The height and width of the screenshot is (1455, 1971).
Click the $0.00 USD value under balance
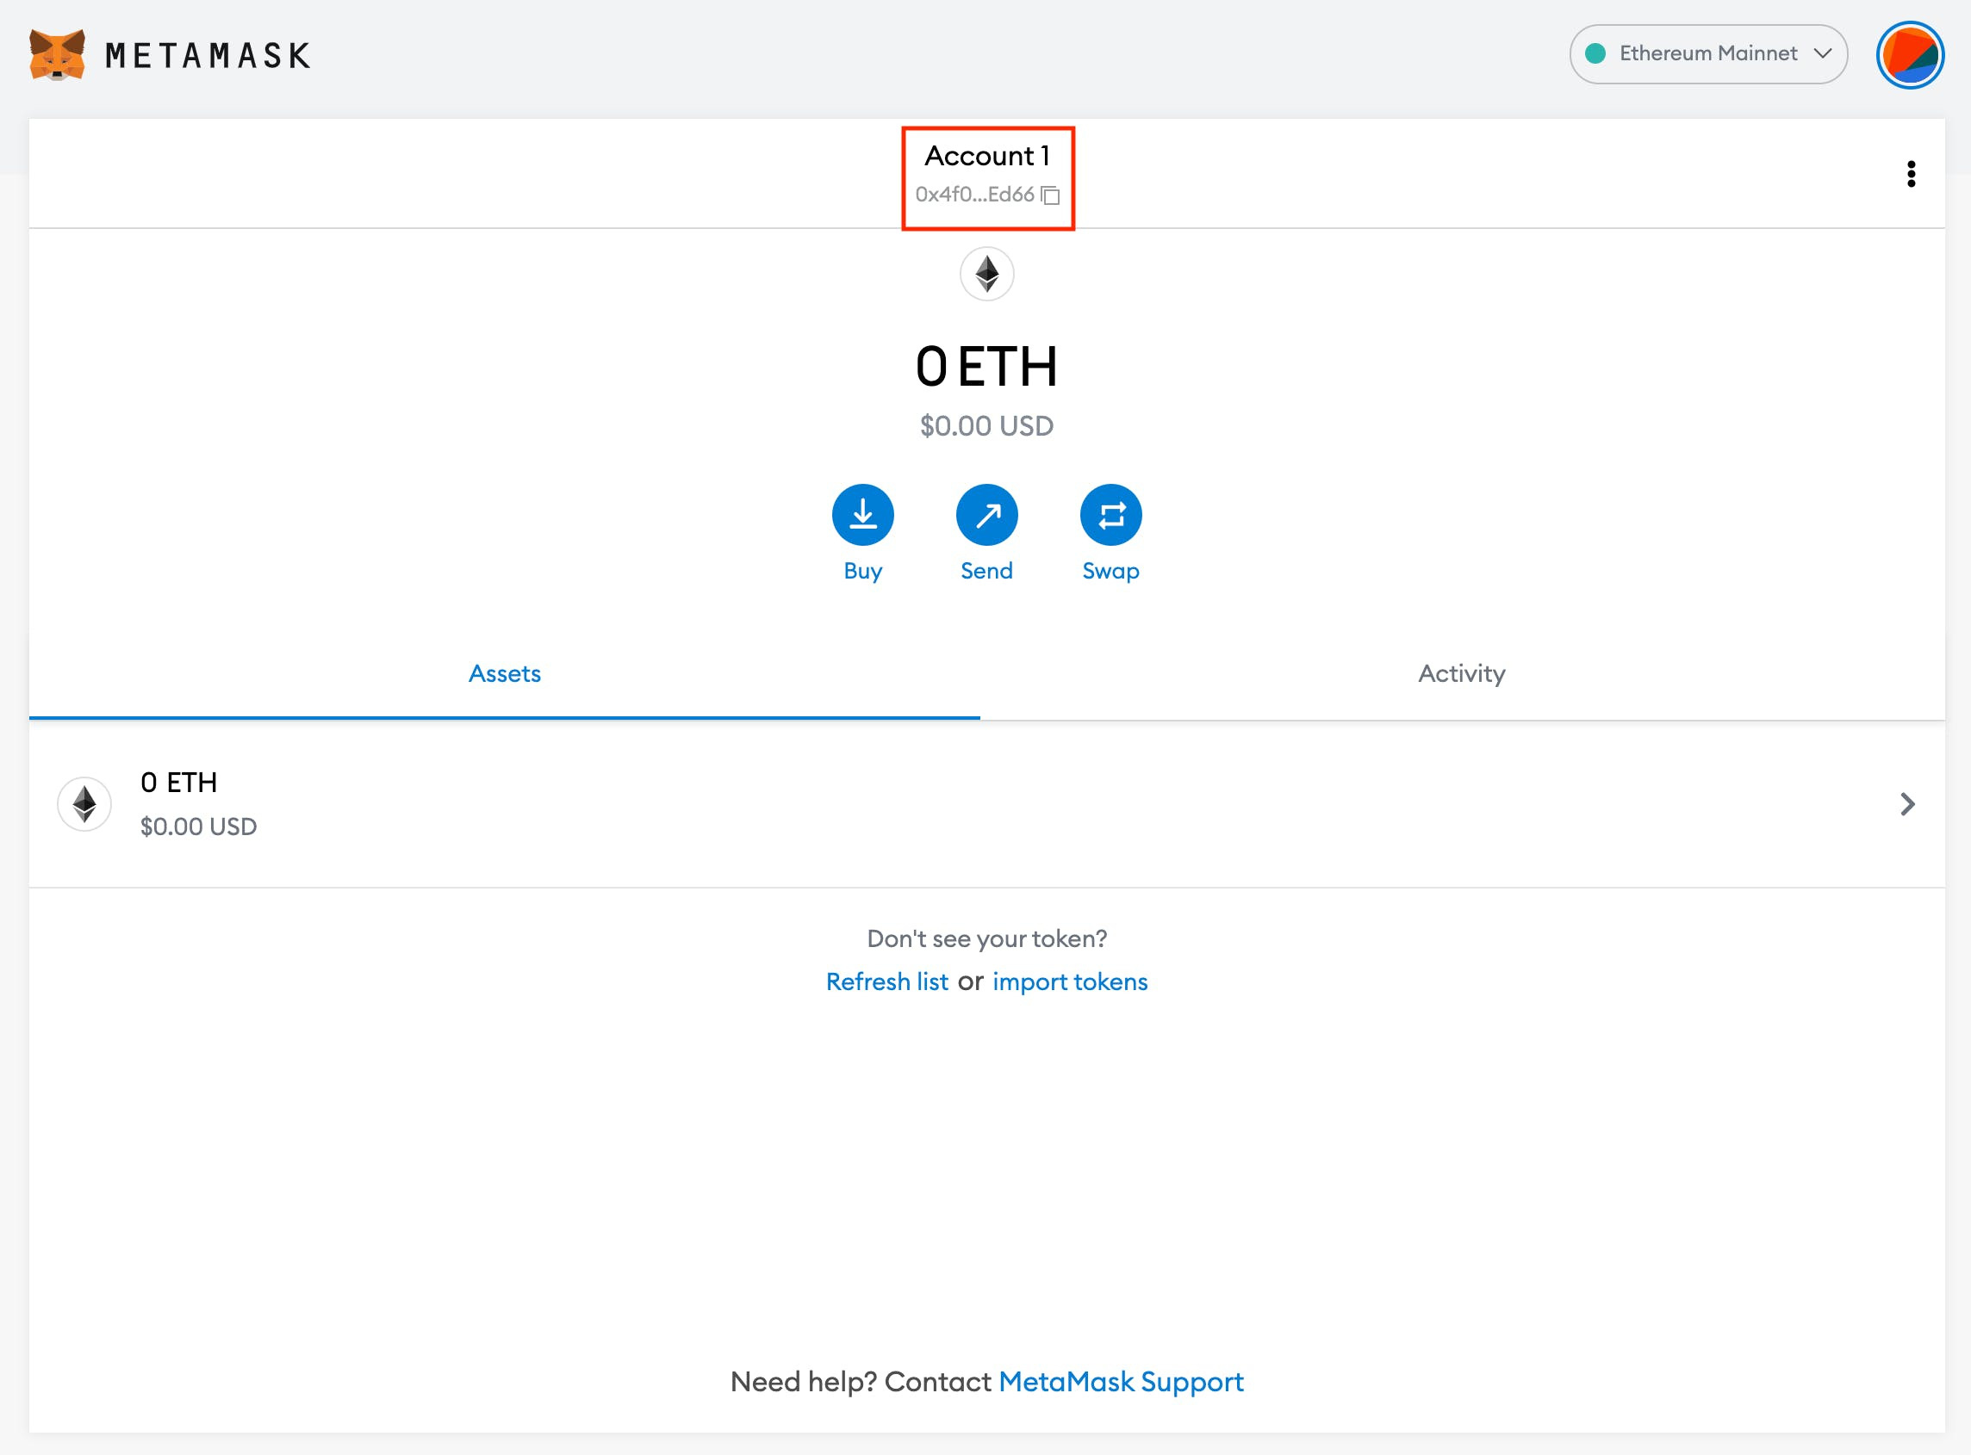[x=986, y=426]
